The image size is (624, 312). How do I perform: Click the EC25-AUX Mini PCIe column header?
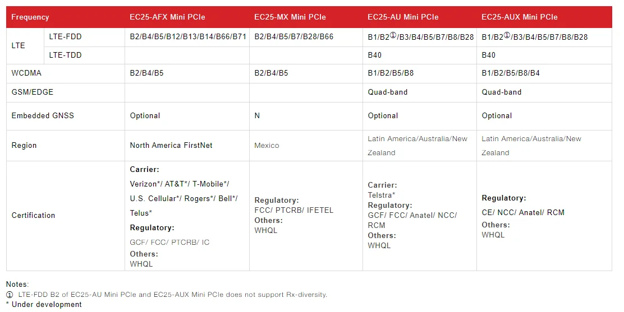[x=519, y=17]
